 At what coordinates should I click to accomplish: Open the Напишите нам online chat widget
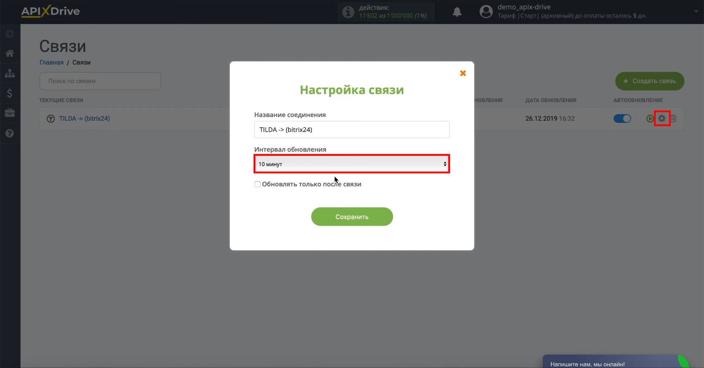616,362
